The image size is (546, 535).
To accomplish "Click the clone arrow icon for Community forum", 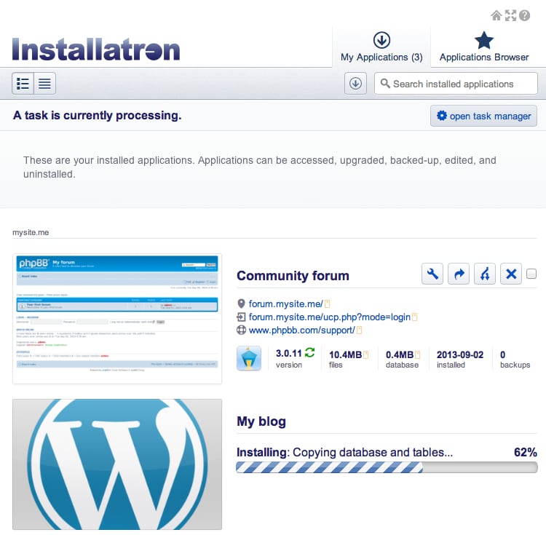I will pyautogui.click(x=459, y=274).
